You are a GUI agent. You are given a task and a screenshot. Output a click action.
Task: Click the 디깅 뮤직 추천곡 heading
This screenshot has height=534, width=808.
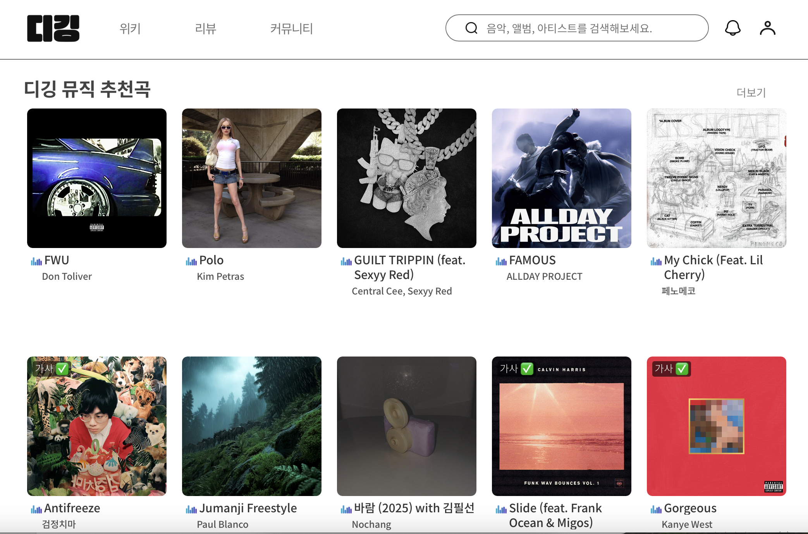(87, 89)
